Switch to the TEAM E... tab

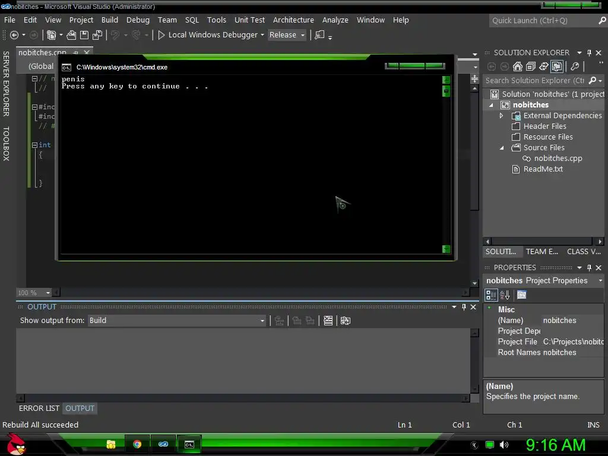pos(541,252)
